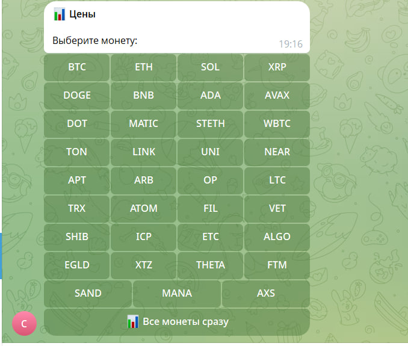Select the DOGE coin button
The width and height of the screenshot is (408, 346).
(77, 96)
